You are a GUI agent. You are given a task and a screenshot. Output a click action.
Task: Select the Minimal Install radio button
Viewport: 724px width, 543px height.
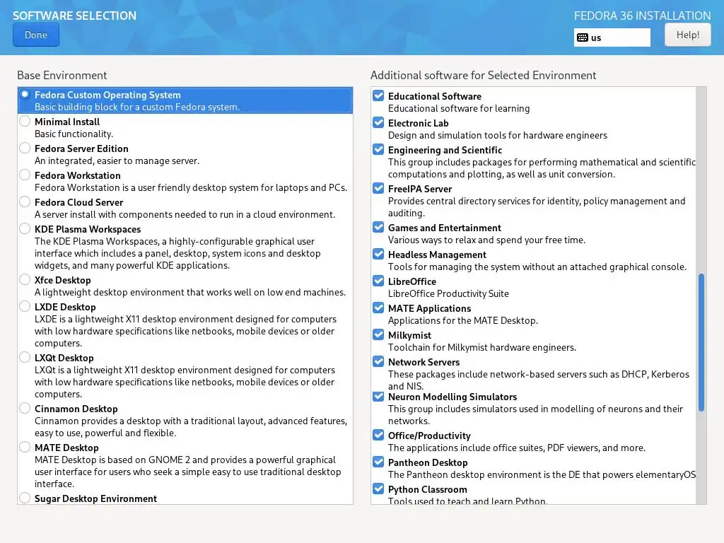25,121
